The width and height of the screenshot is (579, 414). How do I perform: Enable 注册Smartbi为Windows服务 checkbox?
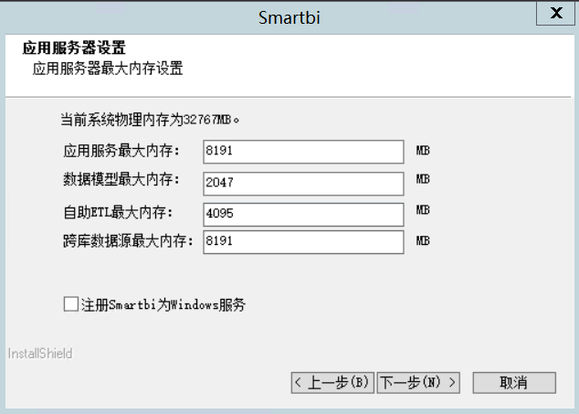[71, 304]
